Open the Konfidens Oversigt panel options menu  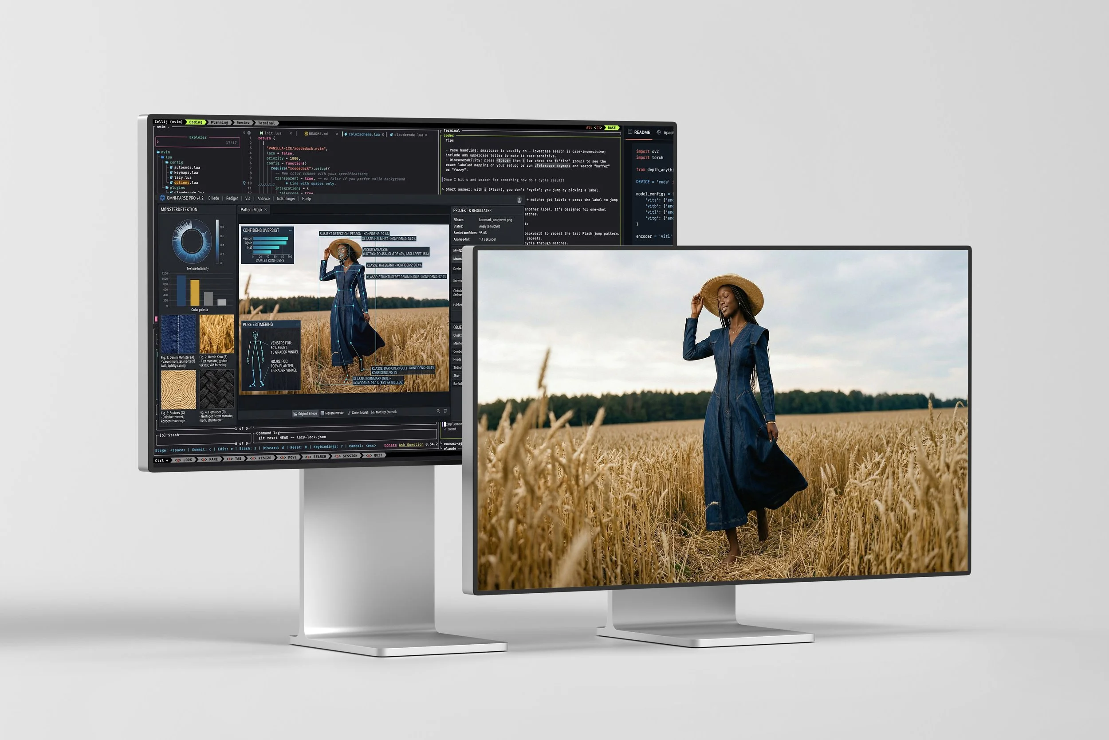point(291,230)
